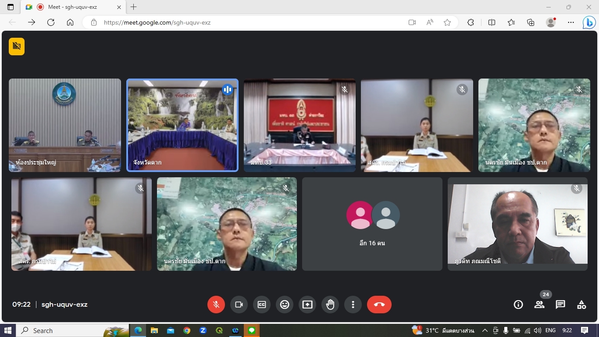The height and width of the screenshot is (337, 599).
Task: Click the Present now screen share button
Action: pos(307,305)
